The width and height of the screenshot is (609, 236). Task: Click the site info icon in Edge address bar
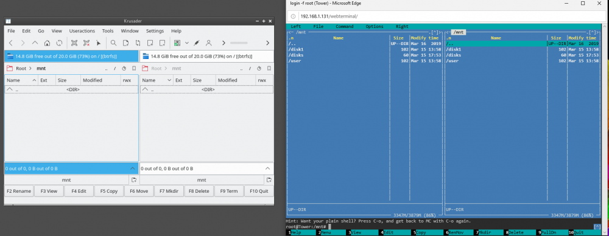[294, 16]
